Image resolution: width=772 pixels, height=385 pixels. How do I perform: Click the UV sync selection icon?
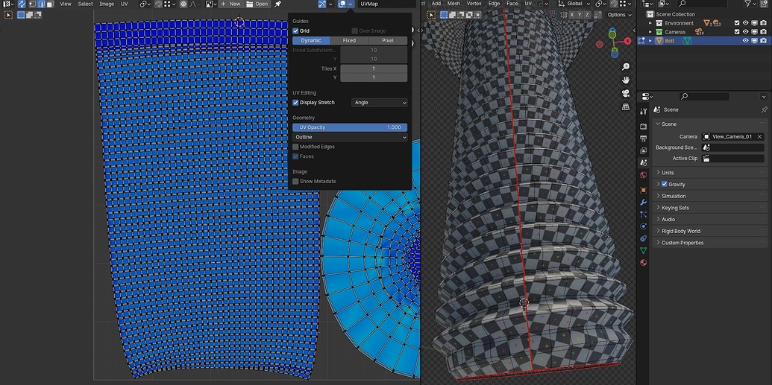(22, 4)
